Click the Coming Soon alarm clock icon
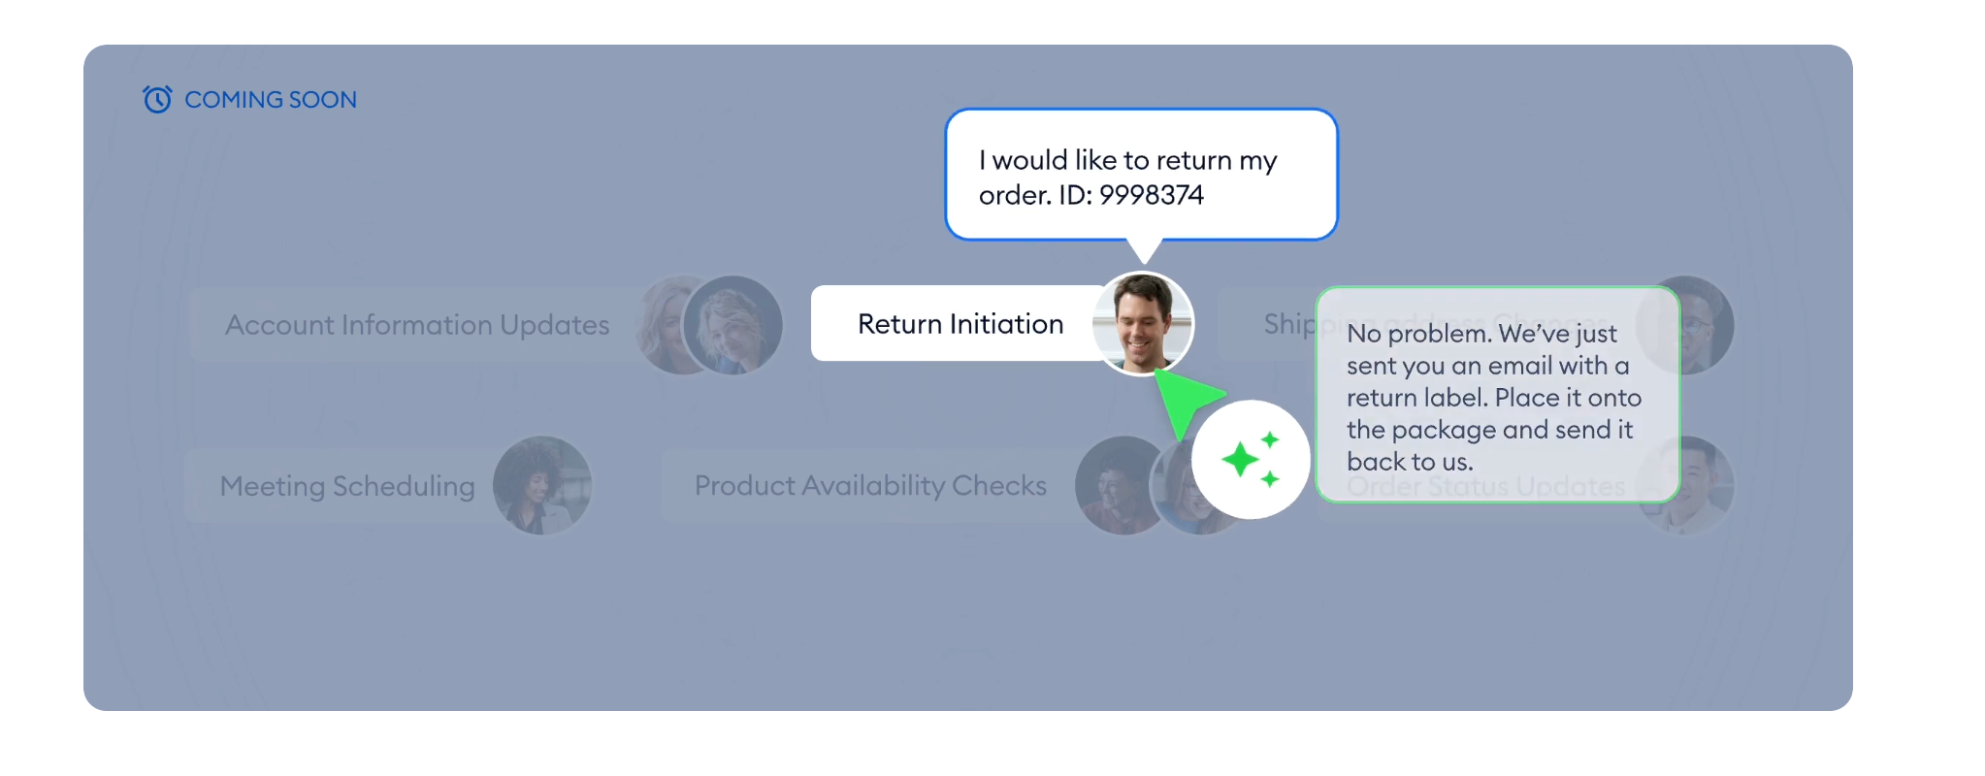 pyautogui.click(x=157, y=99)
